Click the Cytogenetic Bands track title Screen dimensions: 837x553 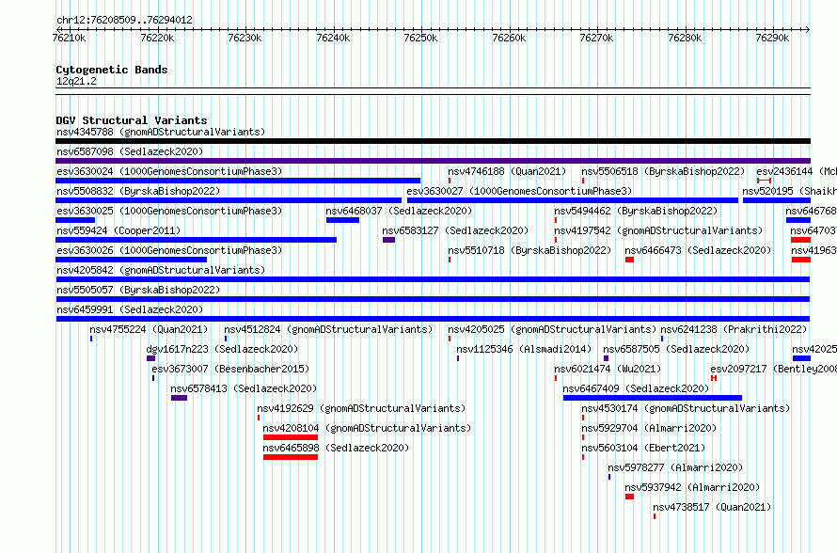click(x=112, y=70)
